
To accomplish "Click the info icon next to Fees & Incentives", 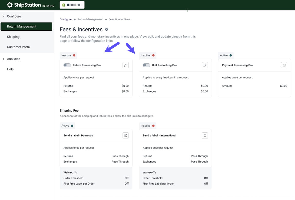I will [107, 29].
